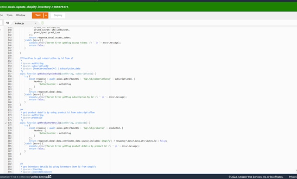Open the Test button dropdown arrow

(46, 15)
